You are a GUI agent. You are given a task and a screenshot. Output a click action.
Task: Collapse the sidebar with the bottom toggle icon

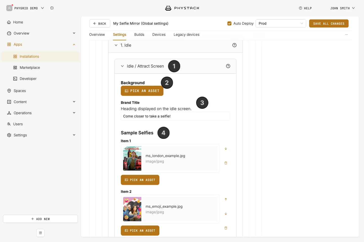pyautogui.click(x=40, y=233)
